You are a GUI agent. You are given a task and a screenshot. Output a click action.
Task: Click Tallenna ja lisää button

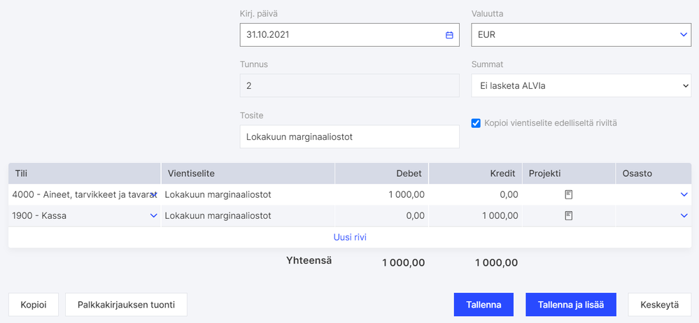pyautogui.click(x=571, y=305)
